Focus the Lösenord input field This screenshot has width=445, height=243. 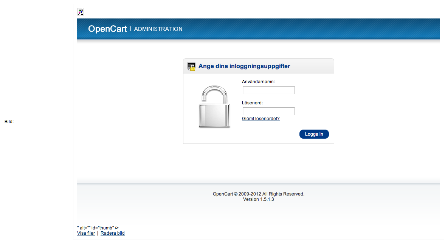[x=268, y=111]
